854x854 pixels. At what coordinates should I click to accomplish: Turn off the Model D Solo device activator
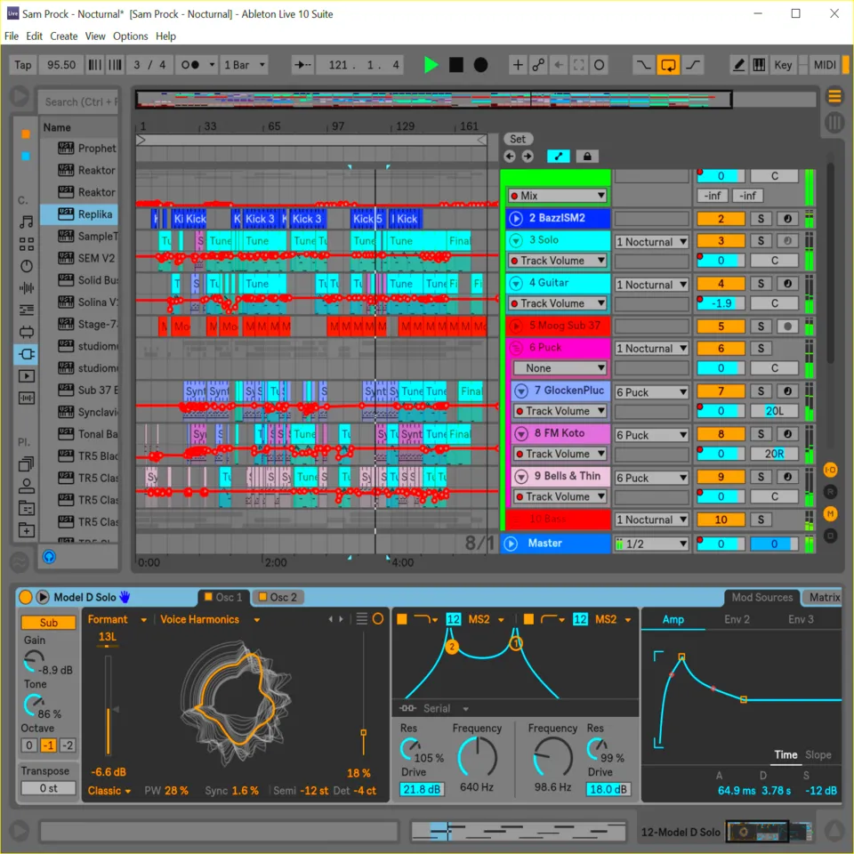tap(26, 597)
